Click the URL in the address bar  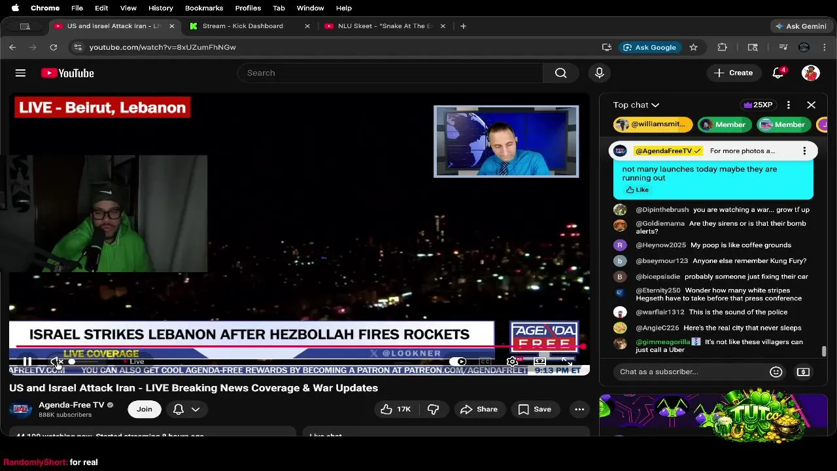[162, 47]
